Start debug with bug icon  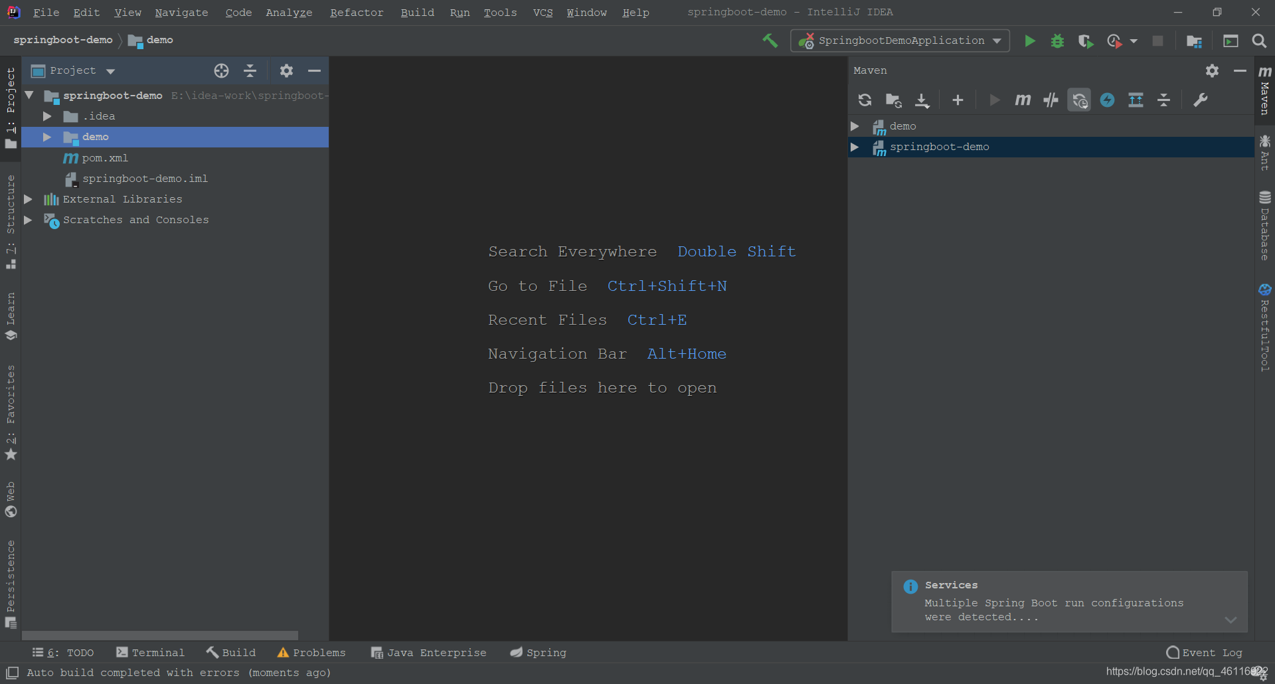[1057, 41]
